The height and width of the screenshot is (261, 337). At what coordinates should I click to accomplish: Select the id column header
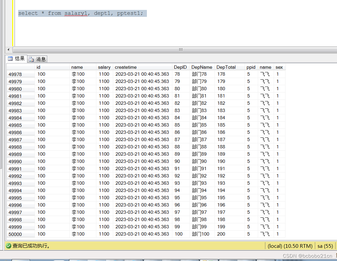click(x=52, y=67)
